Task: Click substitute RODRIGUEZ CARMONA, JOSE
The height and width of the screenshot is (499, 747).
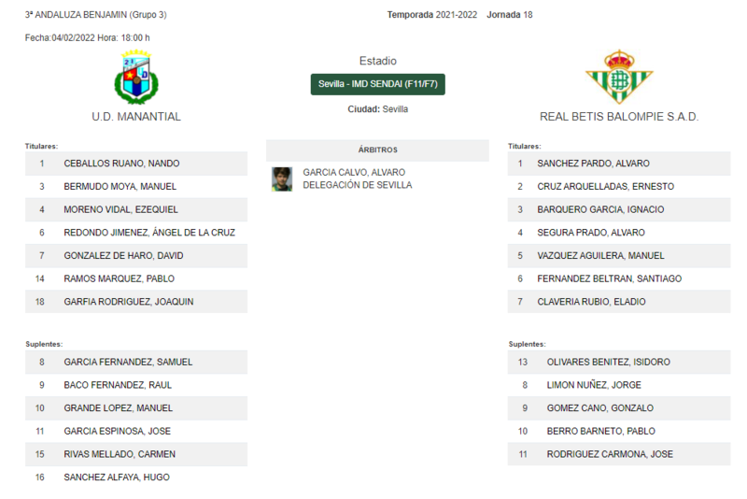Action: tap(619, 454)
